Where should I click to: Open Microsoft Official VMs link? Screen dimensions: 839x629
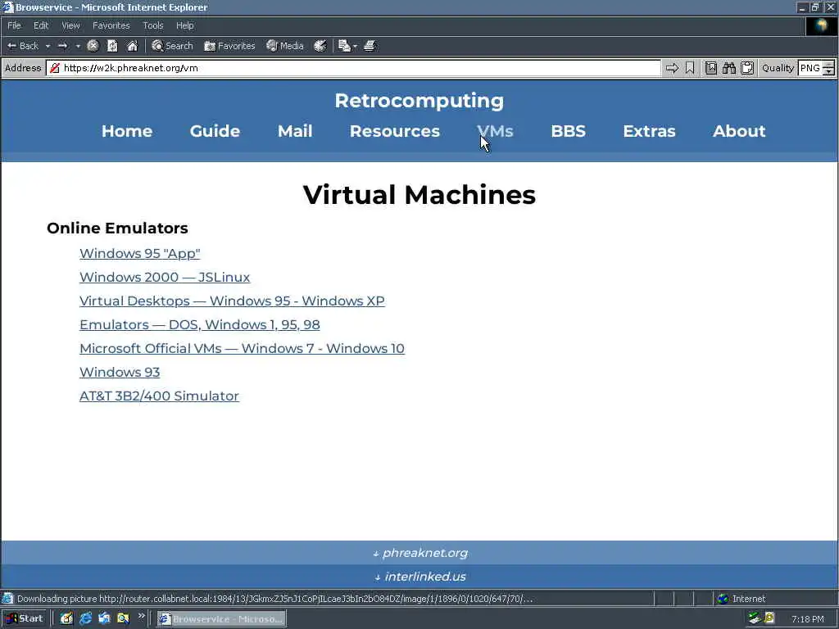pyautogui.click(x=242, y=348)
